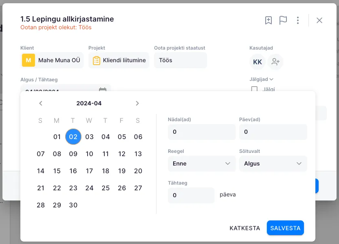
Task: Open the three-dot more options menu
Action: (298, 20)
